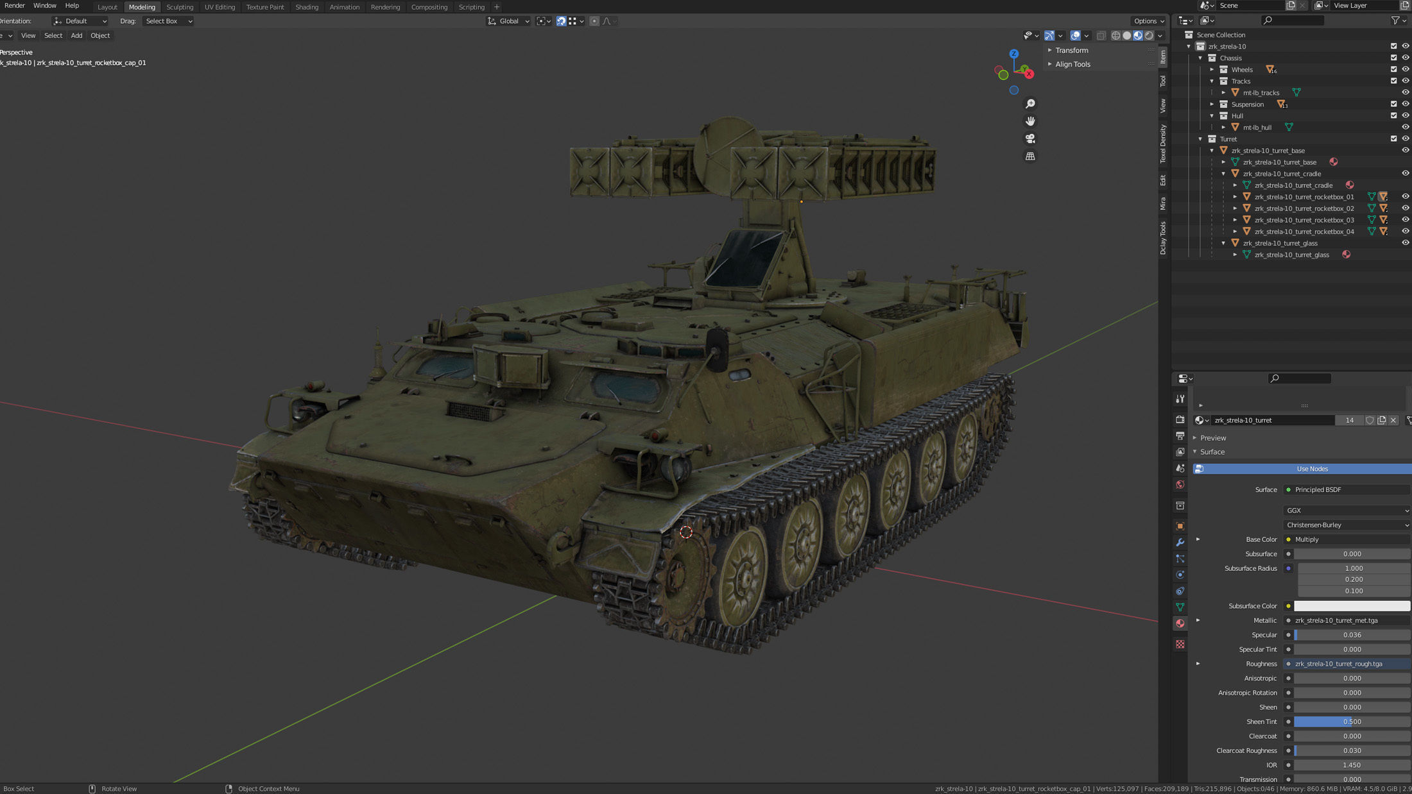Expand the Preview section
Viewport: 1412px width, 794px height.
click(1212, 438)
